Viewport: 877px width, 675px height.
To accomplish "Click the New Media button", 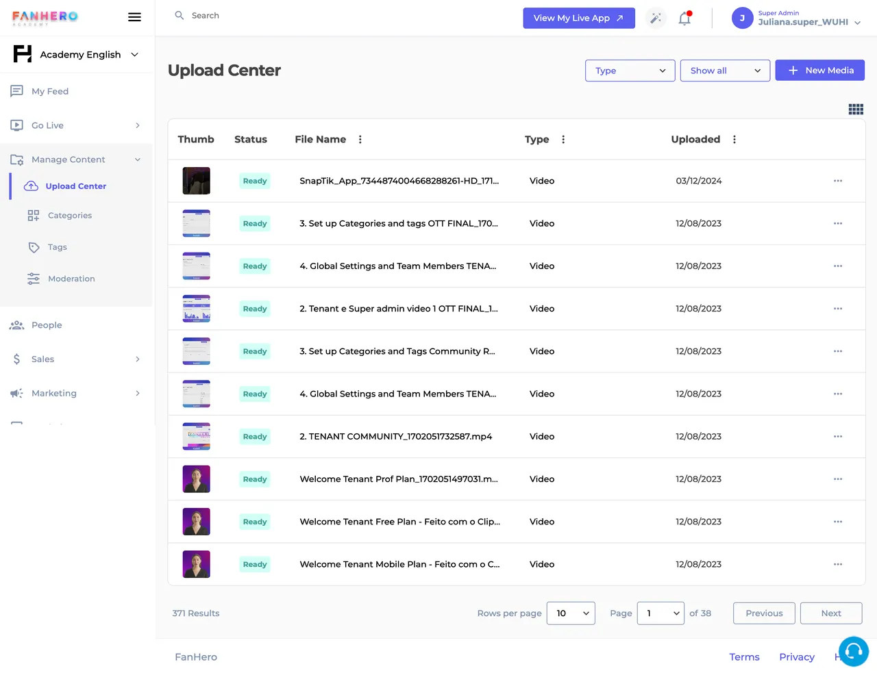I will click(x=819, y=71).
